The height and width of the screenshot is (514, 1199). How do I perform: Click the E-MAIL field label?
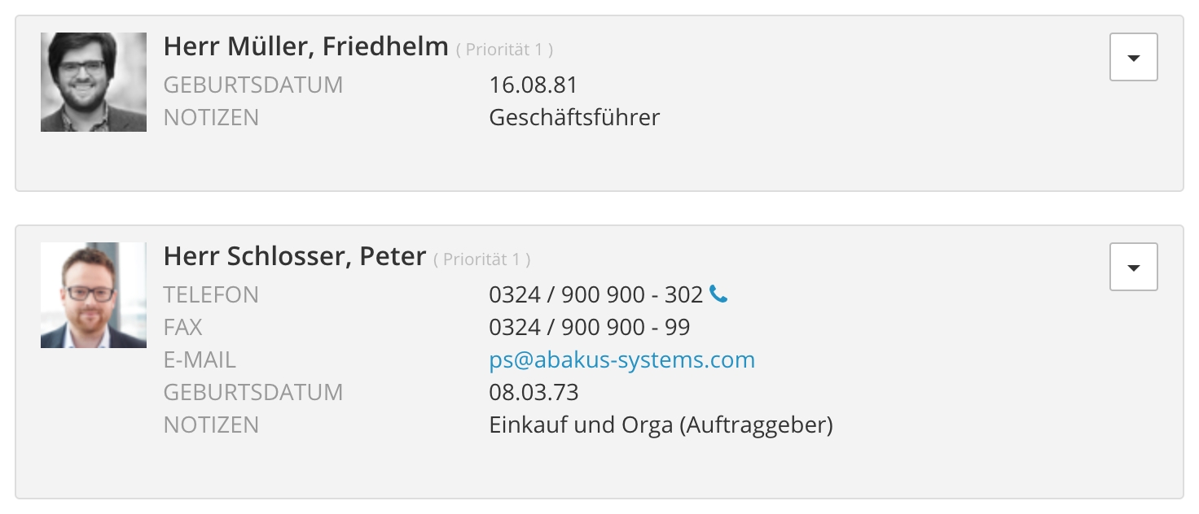click(x=200, y=359)
